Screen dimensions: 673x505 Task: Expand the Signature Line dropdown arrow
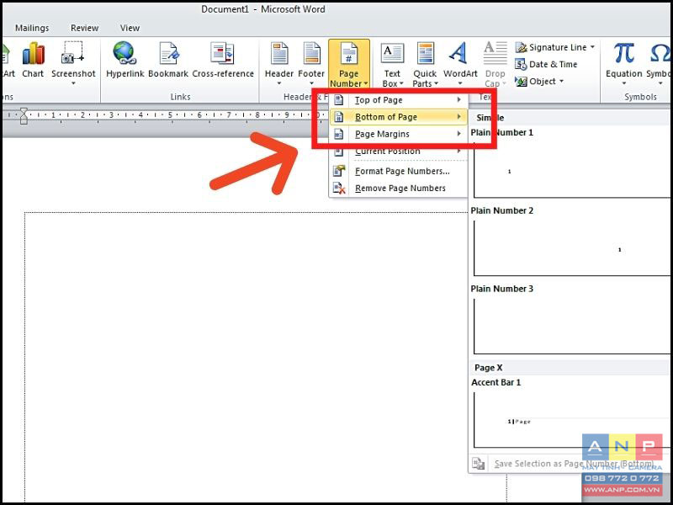592,47
